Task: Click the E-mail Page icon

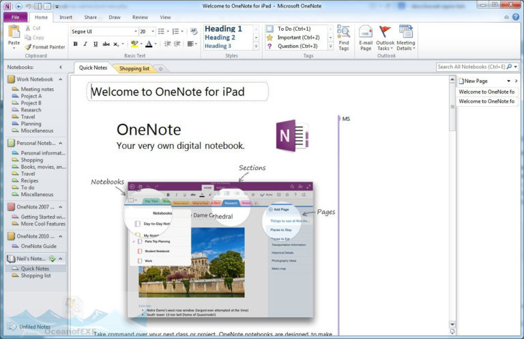Action: click(366, 32)
